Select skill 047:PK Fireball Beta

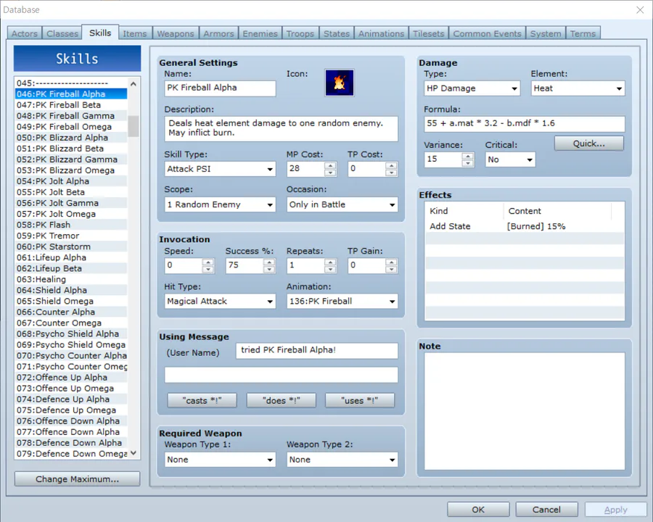[71, 105]
